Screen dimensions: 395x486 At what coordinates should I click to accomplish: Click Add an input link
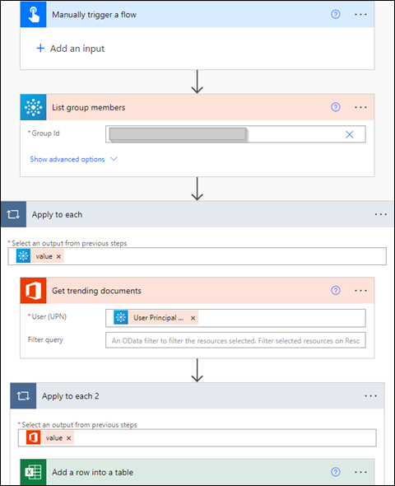pos(71,49)
